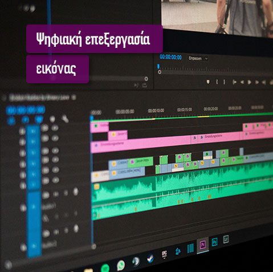Go to Out point in Program Monitor

264,82
